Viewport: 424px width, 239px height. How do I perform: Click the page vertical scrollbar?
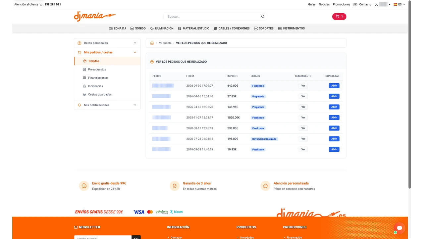409,95
